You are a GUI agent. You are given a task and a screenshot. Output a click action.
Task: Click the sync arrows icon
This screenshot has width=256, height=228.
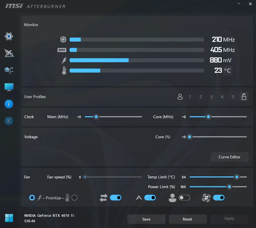click(x=103, y=198)
